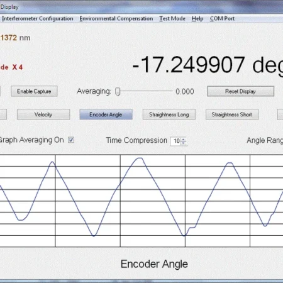Click the Enable Capture button
The width and height of the screenshot is (283, 283).
34,91
